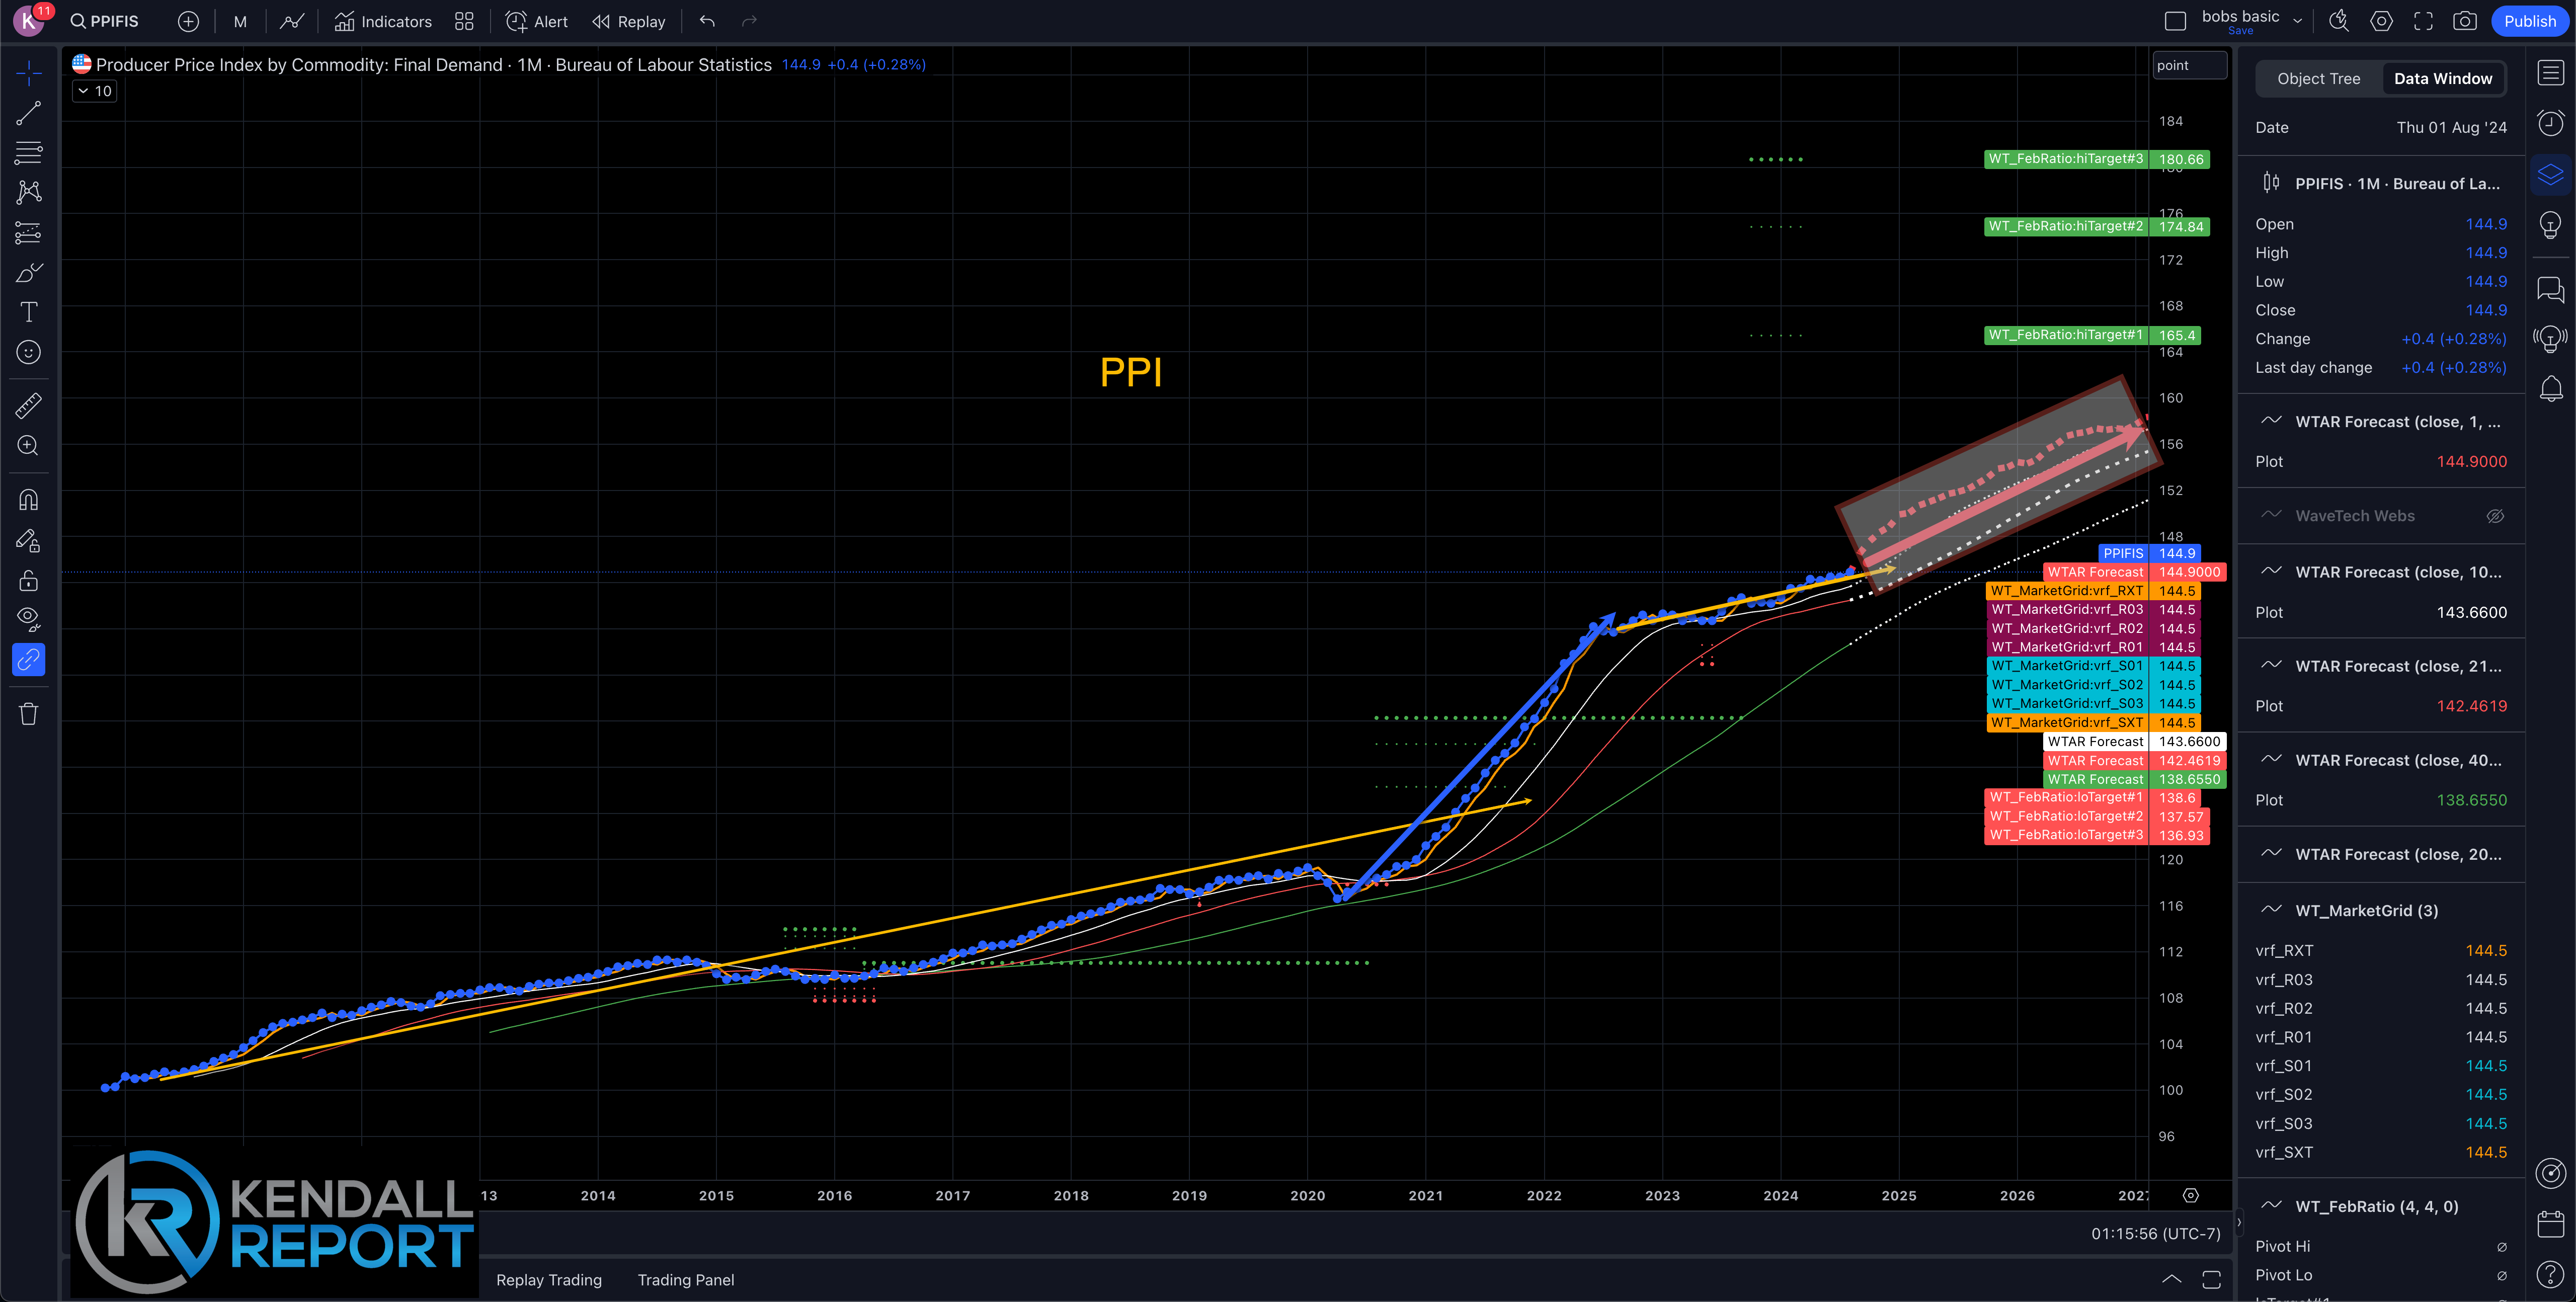Open bobs basic layout dropdown arrow
This screenshot has height=1302, width=2576.
point(2298,21)
